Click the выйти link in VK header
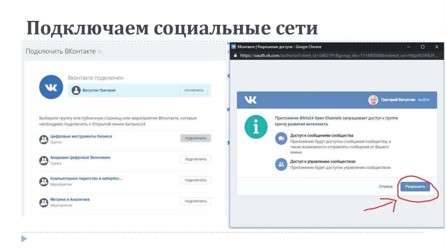 coord(423,100)
